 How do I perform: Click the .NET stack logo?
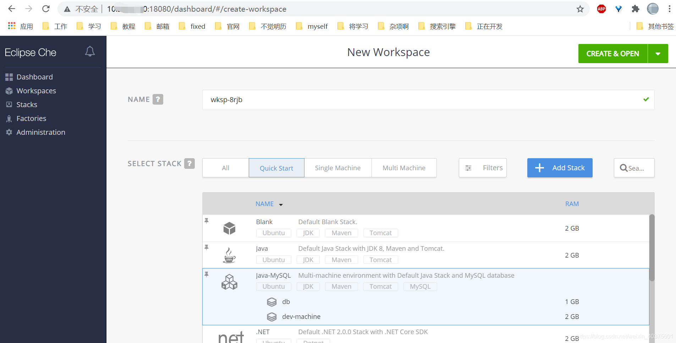(231, 337)
